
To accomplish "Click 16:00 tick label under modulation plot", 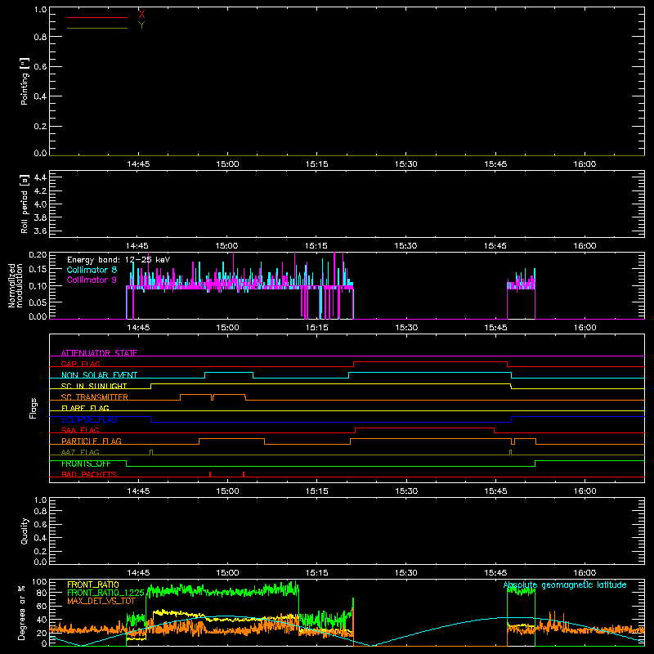I will pos(585,328).
